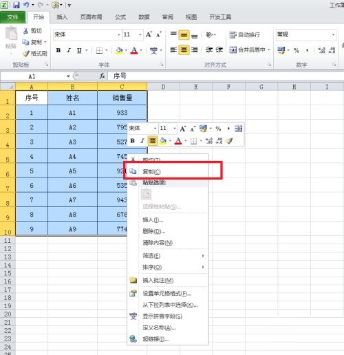The height and width of the screenshot is (355, 344).
Task: Switch to the 插入 ribbon tab
Action: click(x=62, y=17)
